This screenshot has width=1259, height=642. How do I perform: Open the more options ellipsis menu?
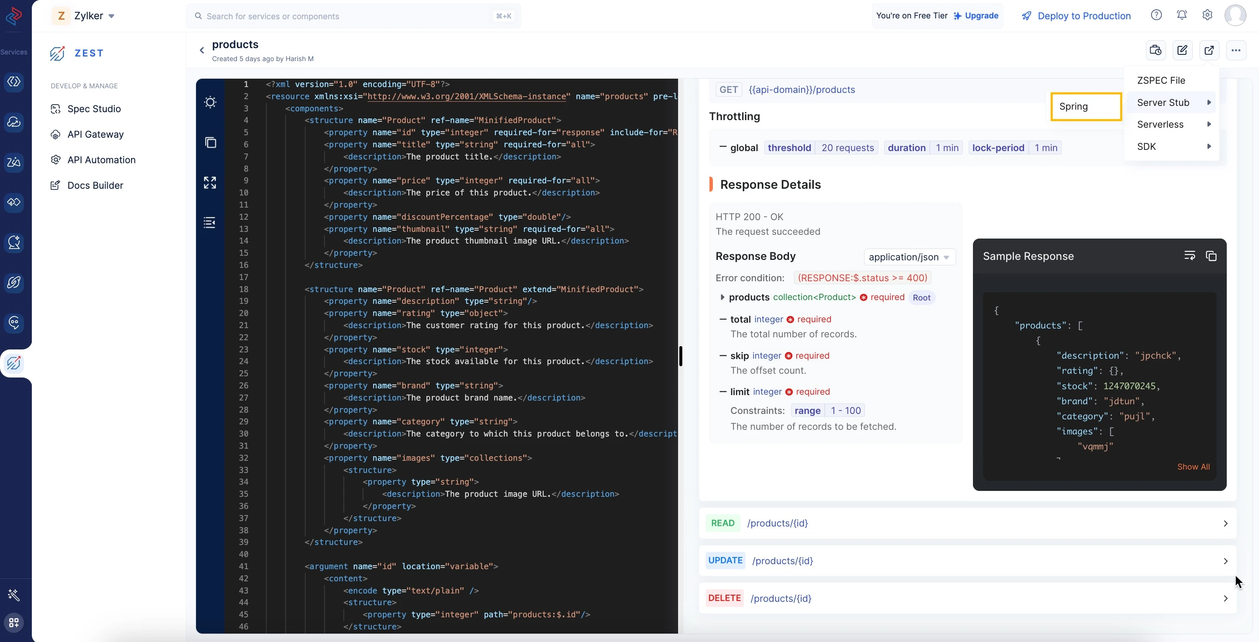[x=1236, y=50]
